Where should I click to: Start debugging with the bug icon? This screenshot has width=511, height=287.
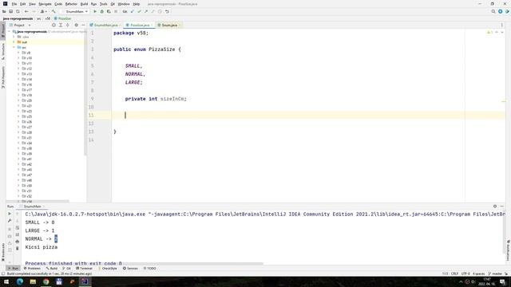click(101, 11)
